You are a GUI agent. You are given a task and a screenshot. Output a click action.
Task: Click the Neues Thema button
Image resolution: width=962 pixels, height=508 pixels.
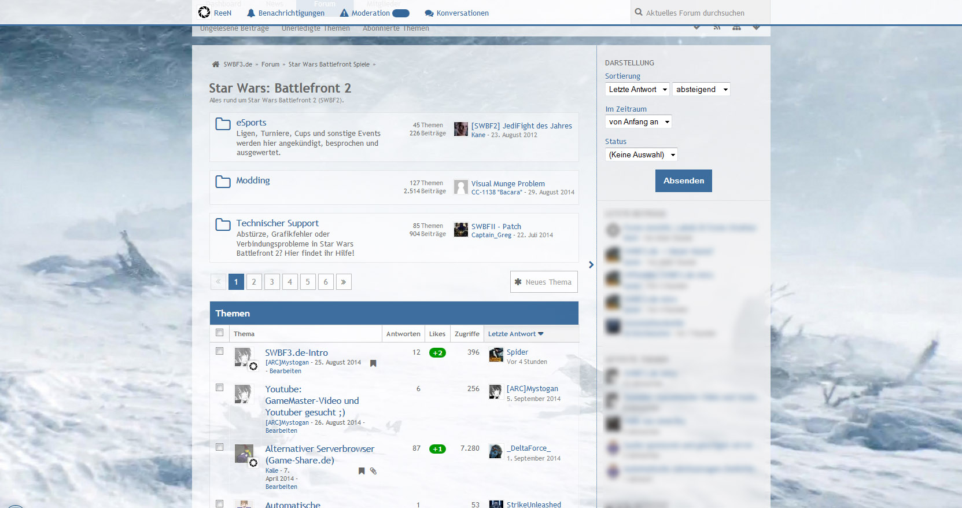[x=544, y=282]
